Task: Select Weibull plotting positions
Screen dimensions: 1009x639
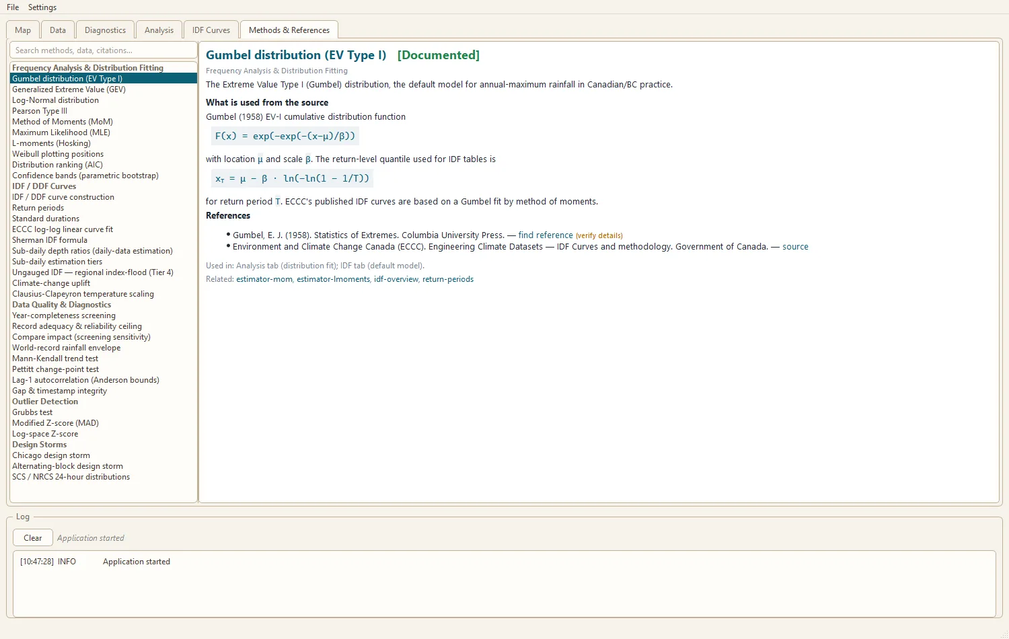Action: pos(104,154)
